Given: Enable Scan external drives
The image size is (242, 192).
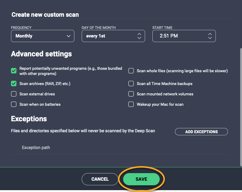Looking at the screenshot, I should (x=14, y=94).
